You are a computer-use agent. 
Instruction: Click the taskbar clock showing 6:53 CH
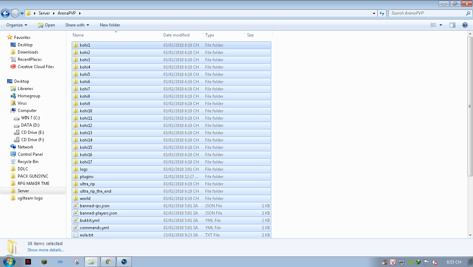(454, 262)
